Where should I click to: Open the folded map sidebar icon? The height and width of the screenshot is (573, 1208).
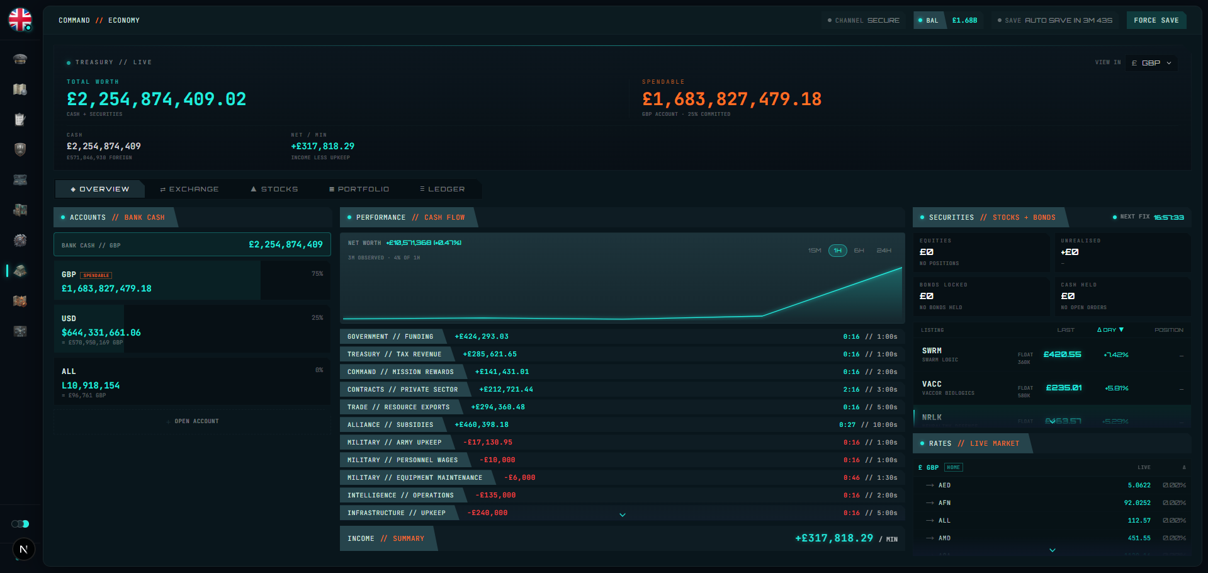pyautogui.click(x=20, y=89)
